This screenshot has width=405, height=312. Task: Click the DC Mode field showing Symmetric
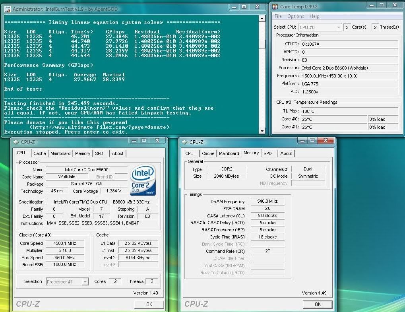point(308,176)
